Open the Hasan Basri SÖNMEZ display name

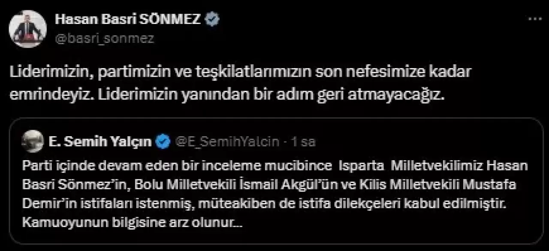[x=128, y=19]
